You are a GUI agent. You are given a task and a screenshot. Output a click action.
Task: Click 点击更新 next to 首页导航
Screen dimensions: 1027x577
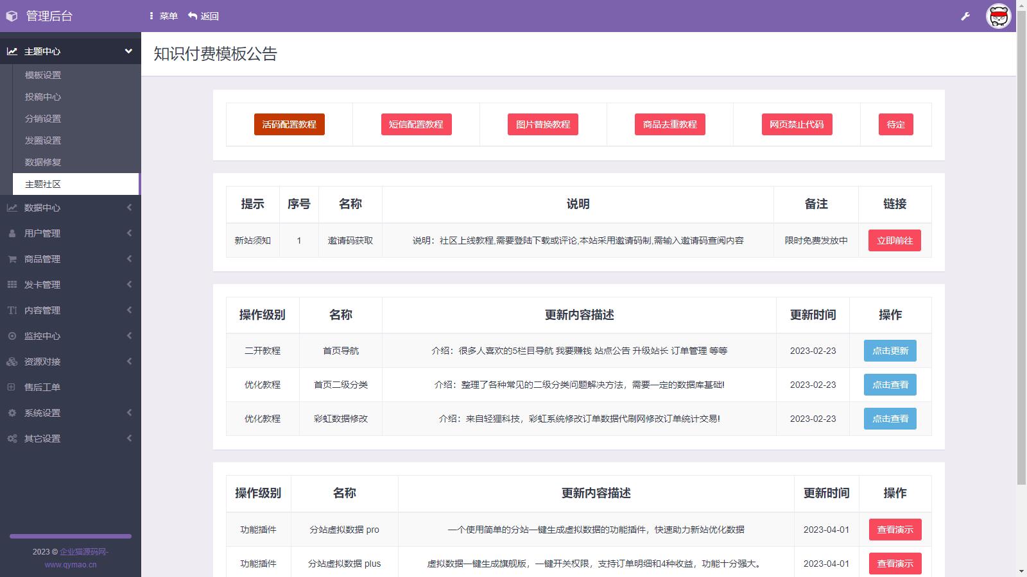point(890,351)
